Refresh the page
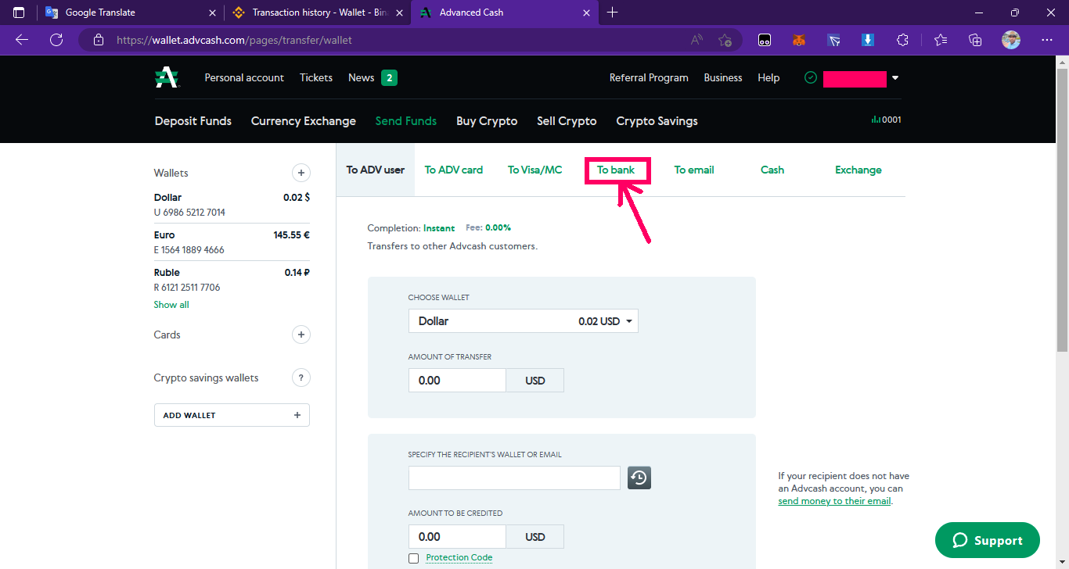Screen dimensions: 1069x569 point(56,40)
